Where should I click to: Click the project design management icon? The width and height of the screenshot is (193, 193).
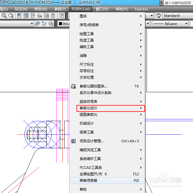pos(73,141)
